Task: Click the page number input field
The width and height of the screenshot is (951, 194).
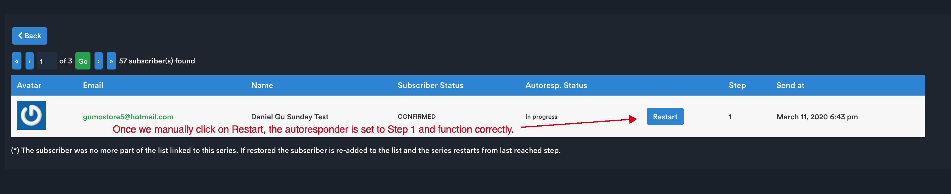Action: pyautogui.click(x=46, y=61)
